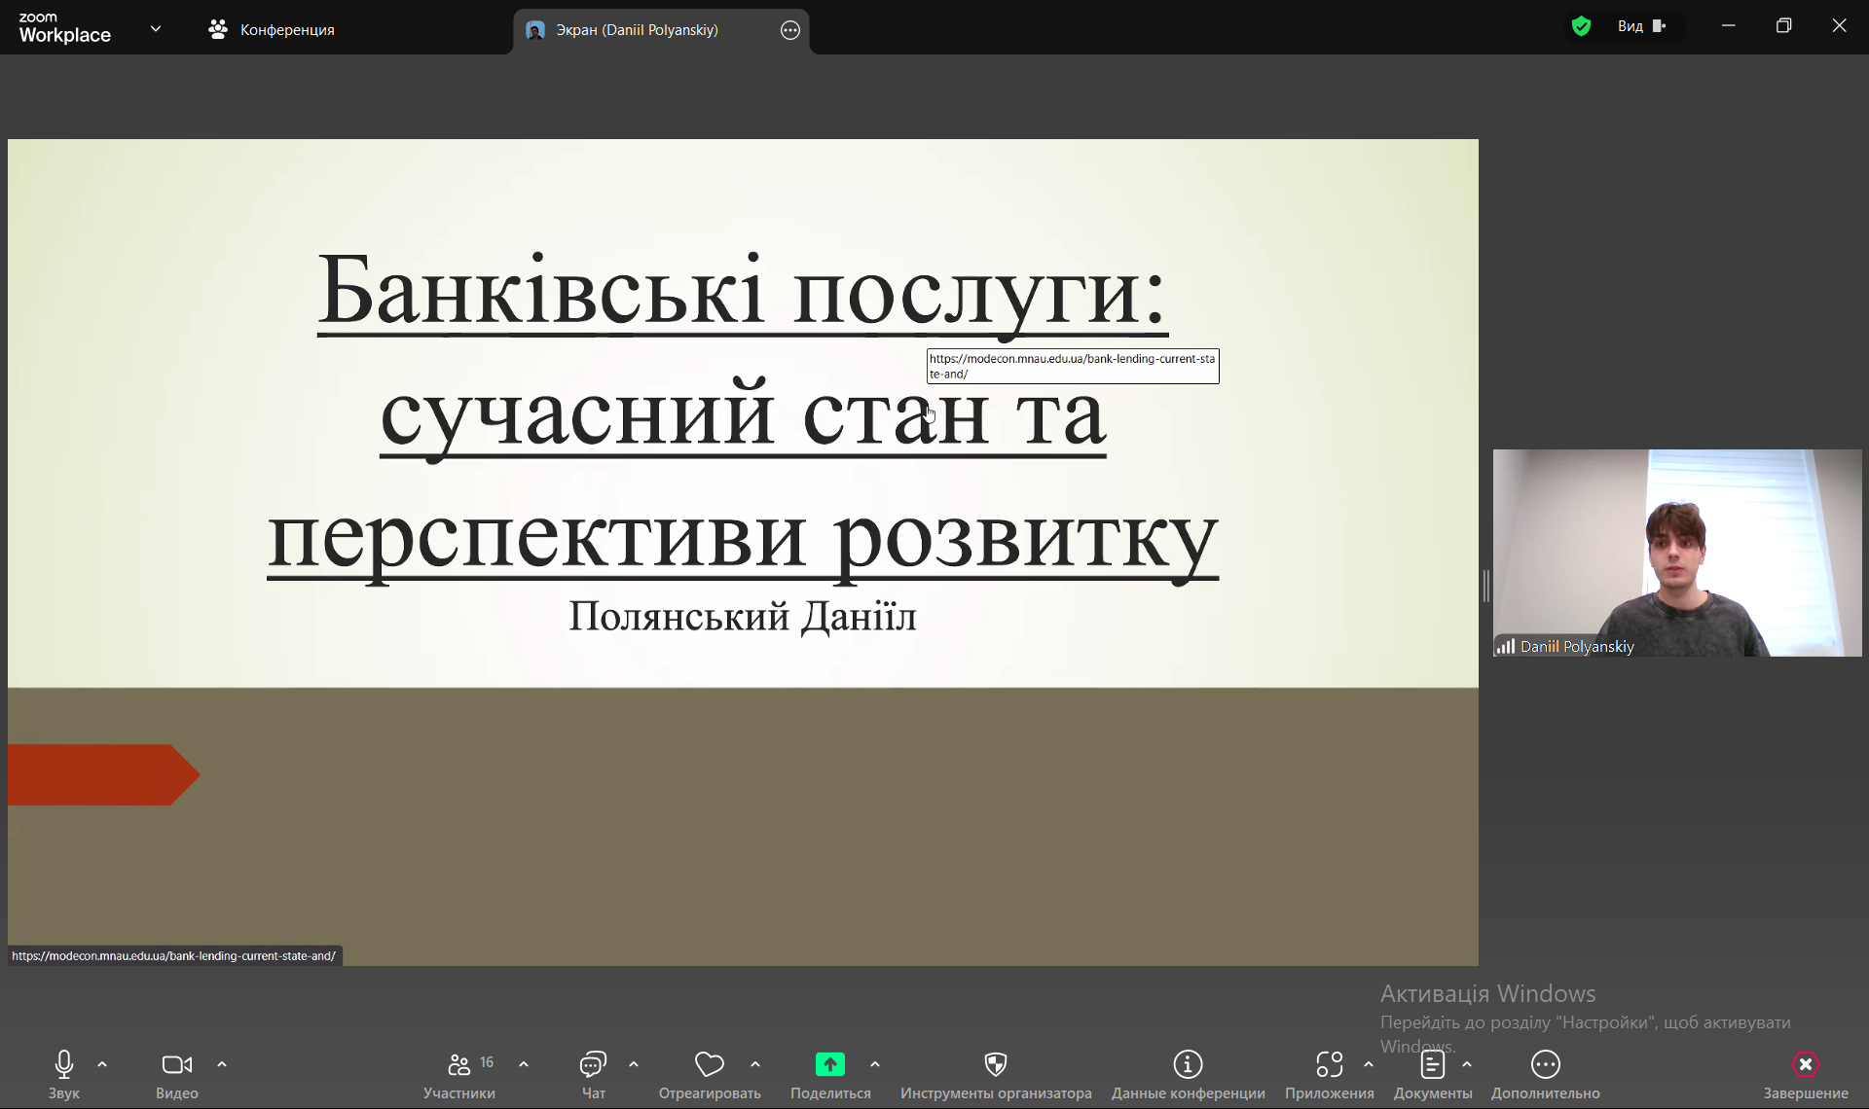
Task: Open the Документы icon
Action: coord(1432,1064)
